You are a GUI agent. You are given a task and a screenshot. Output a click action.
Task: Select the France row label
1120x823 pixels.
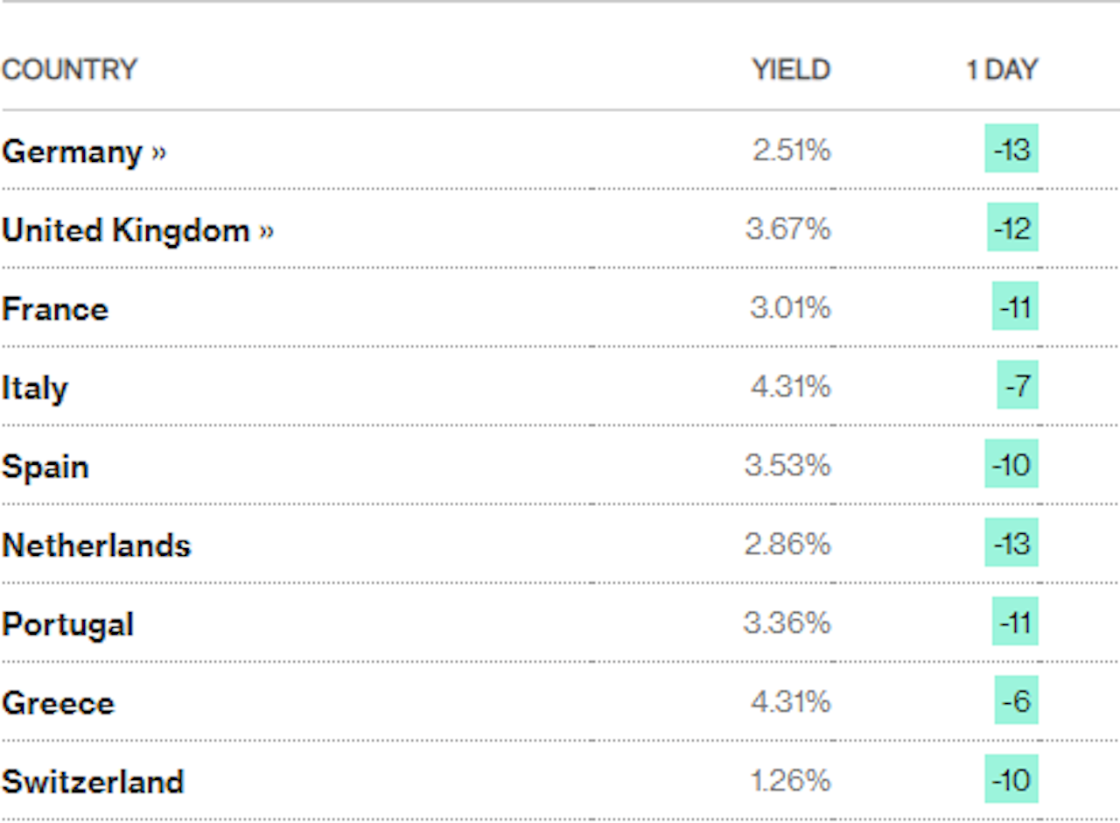[55, 309]
